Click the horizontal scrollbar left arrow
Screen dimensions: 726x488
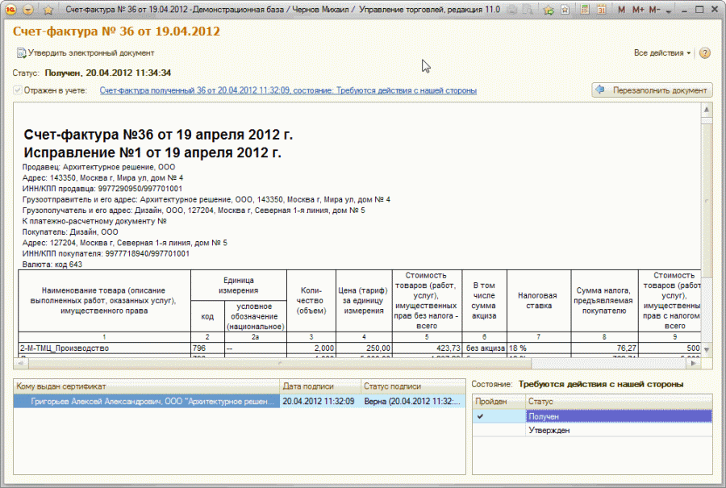(21, 364)
